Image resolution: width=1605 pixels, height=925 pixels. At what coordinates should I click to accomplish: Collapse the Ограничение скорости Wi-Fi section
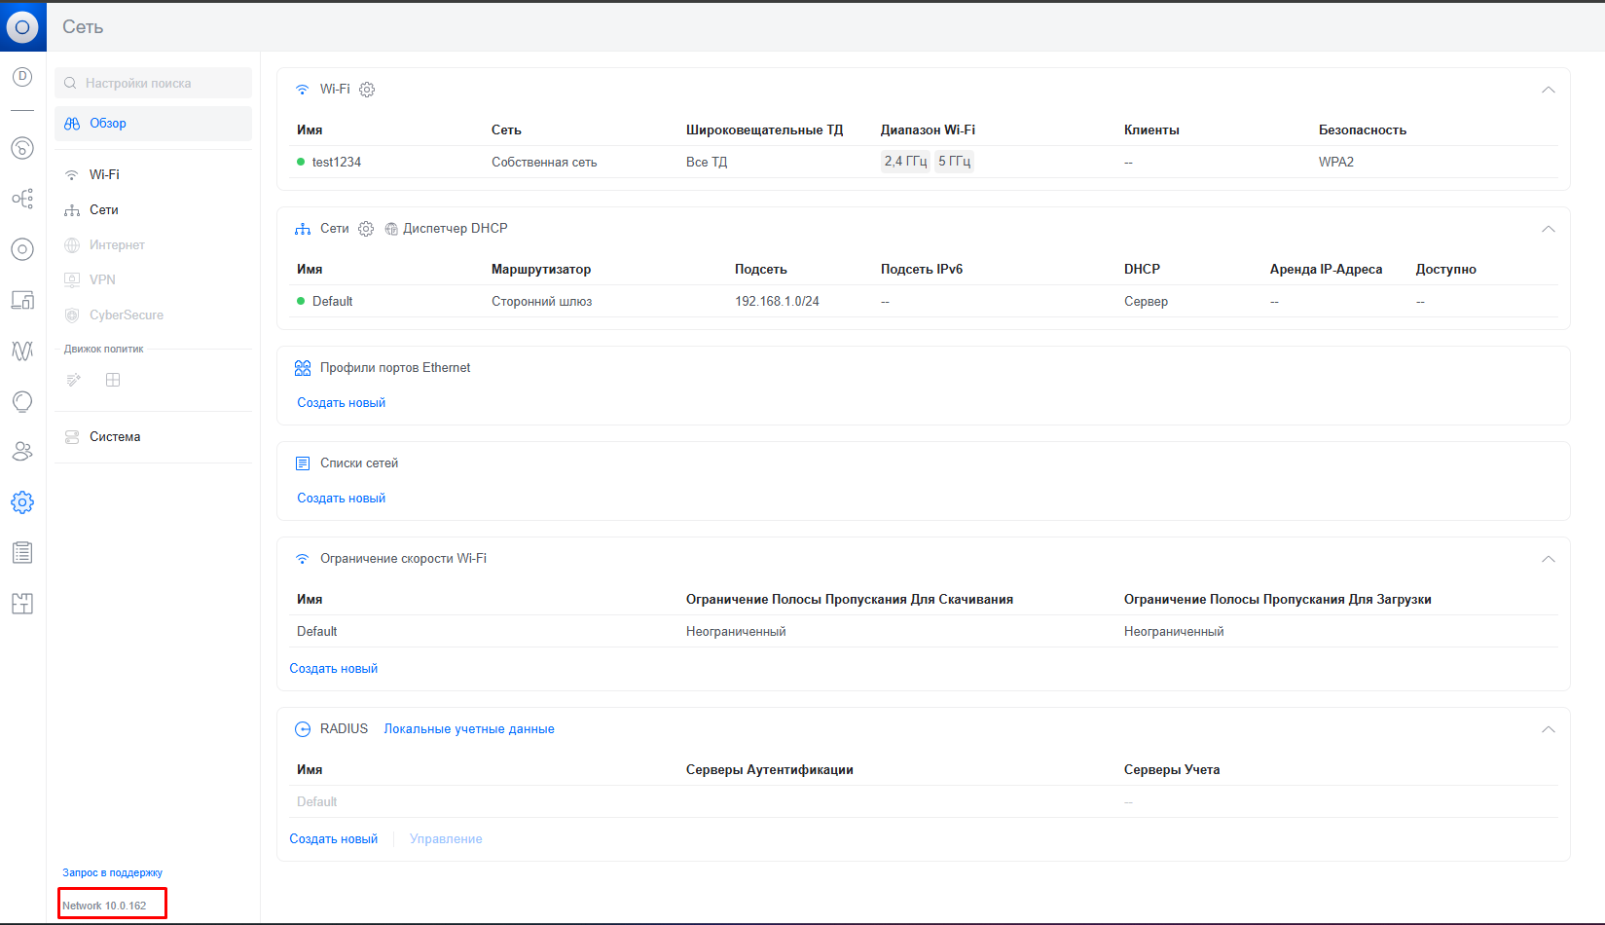coord(1548,559)
